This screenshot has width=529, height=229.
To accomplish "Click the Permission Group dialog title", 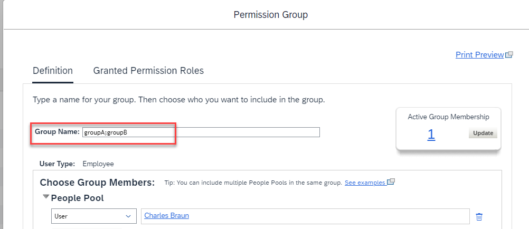I will click(x=271, y=15).
